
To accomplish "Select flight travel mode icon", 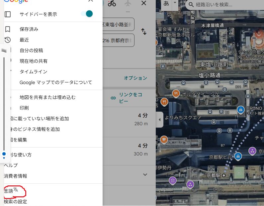I will click(x=128, y=3).
